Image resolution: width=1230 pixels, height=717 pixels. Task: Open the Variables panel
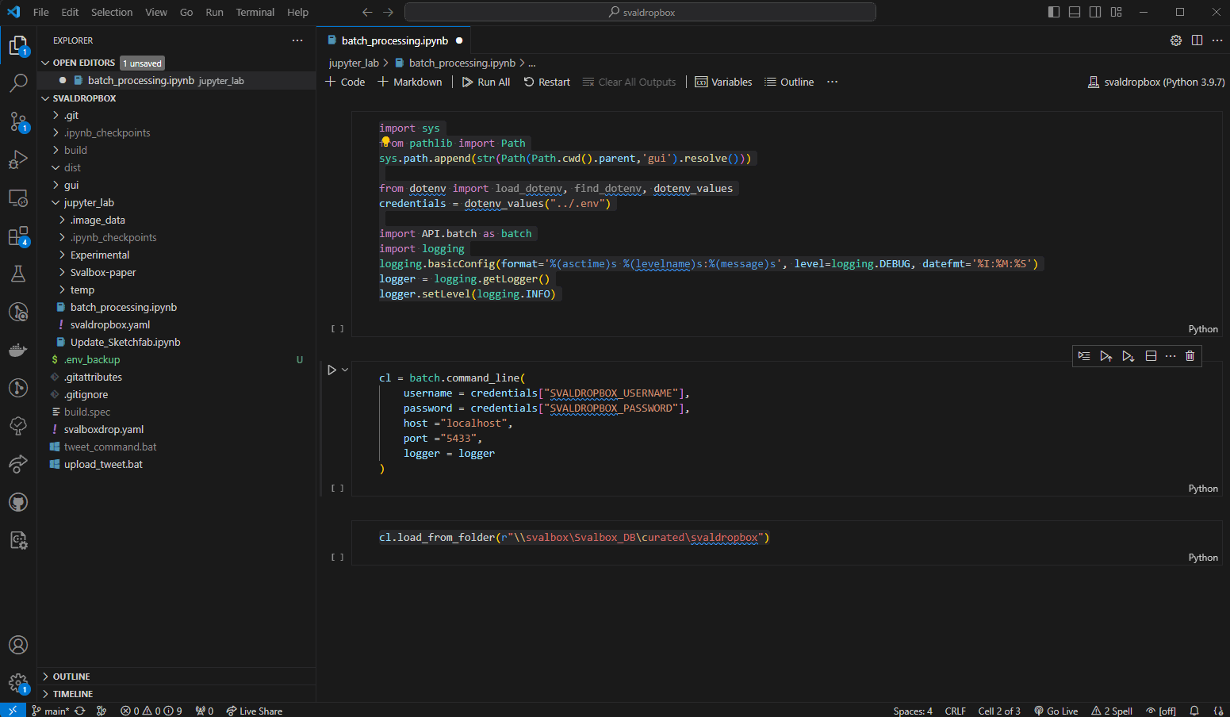tap(723, 82)
